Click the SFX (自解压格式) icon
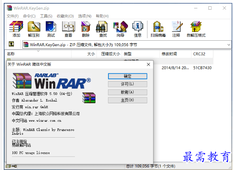The width and height of the screenshot is (234, 170). (x=196, y=29)
